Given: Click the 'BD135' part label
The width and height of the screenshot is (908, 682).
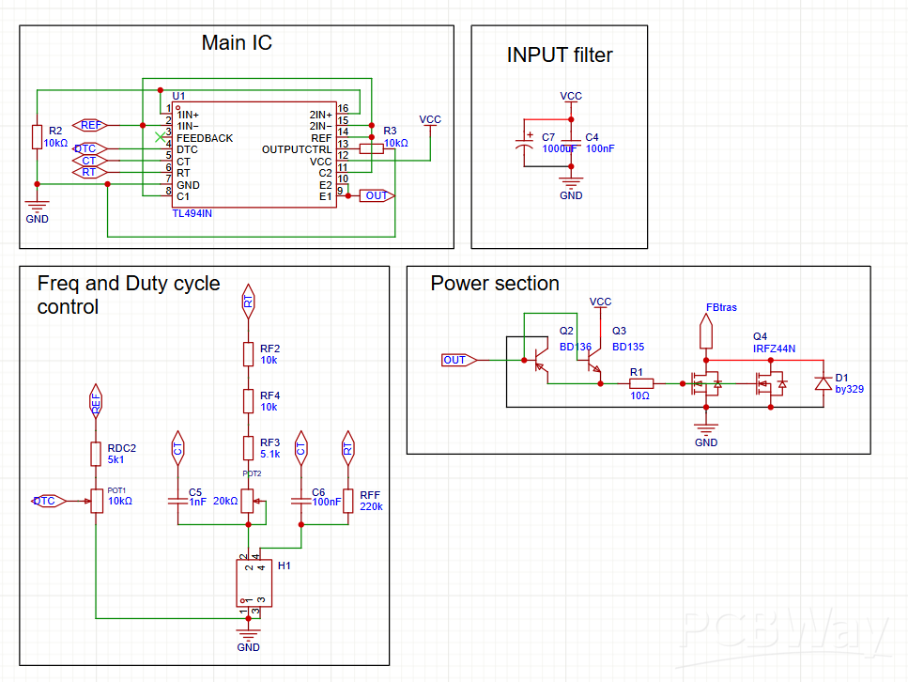Looking at the screenshot, I should pyautogui.click(x=628, y=347).
